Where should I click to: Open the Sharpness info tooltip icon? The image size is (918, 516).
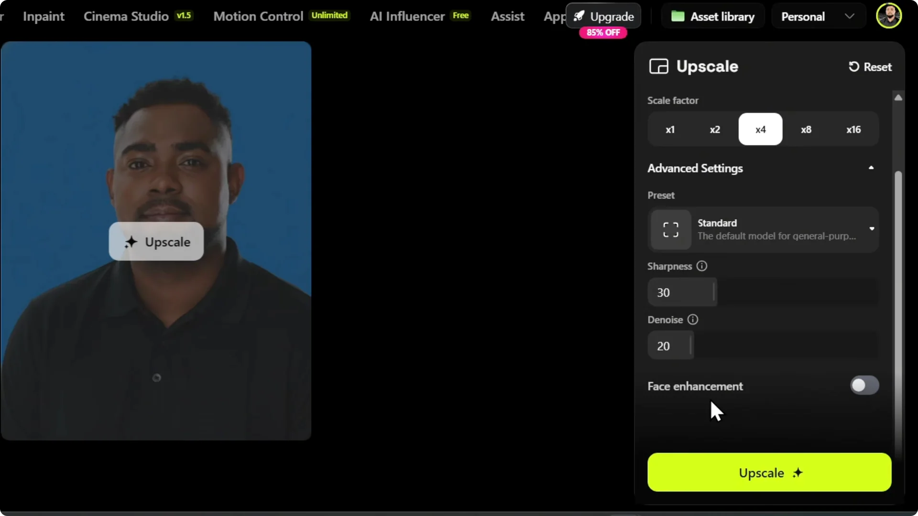pos(702,266)
